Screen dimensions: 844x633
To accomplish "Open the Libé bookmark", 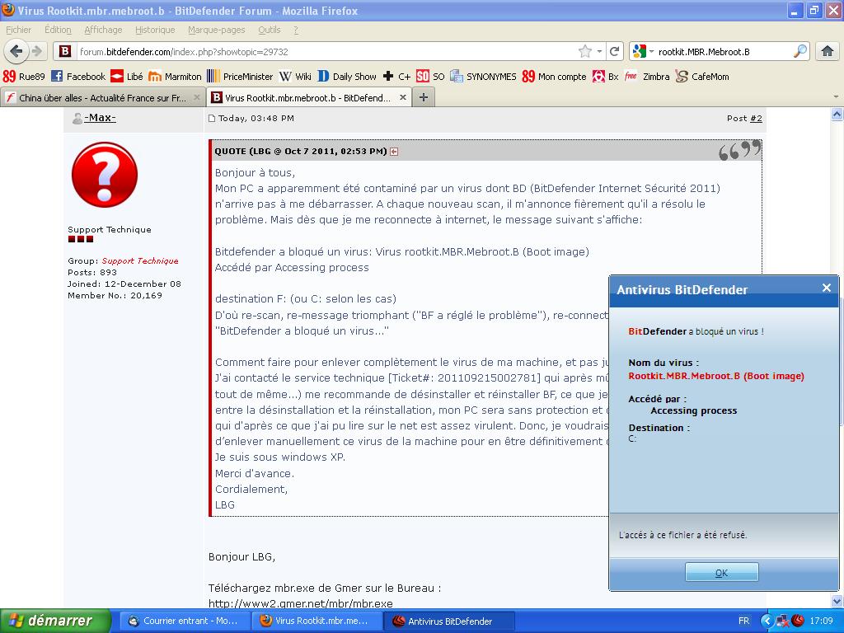I will [127, 77].
